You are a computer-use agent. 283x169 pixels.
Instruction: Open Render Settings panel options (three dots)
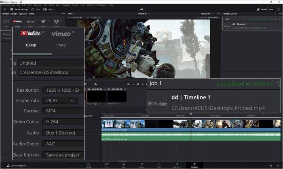[x=63, y=14]
